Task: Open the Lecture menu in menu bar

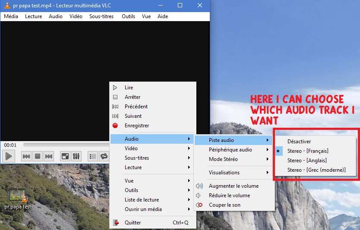Action: click(34, 16)
